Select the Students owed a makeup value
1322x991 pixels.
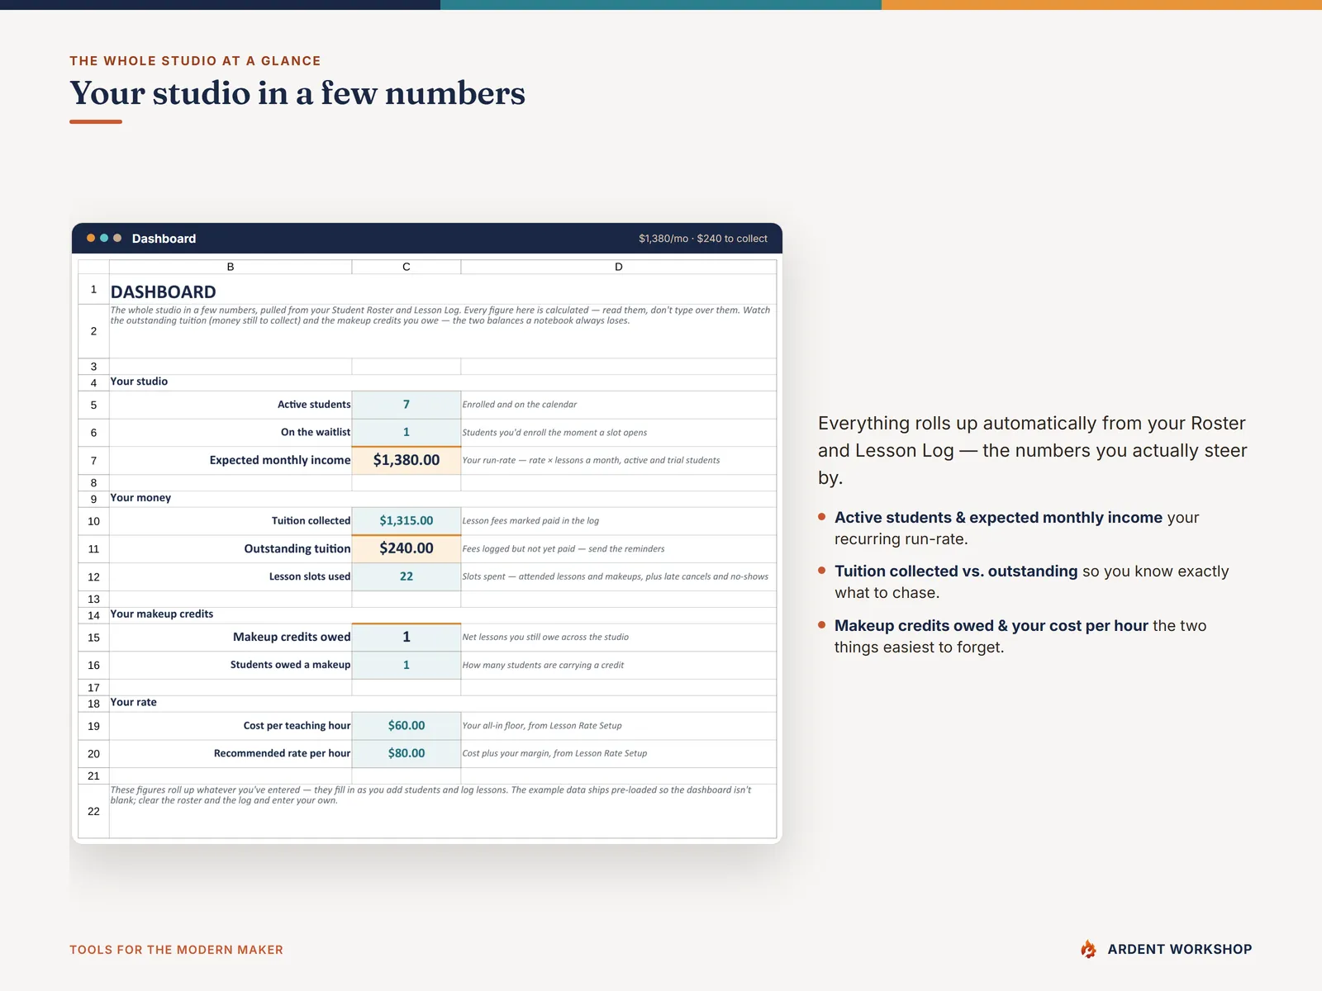(407, 665)
